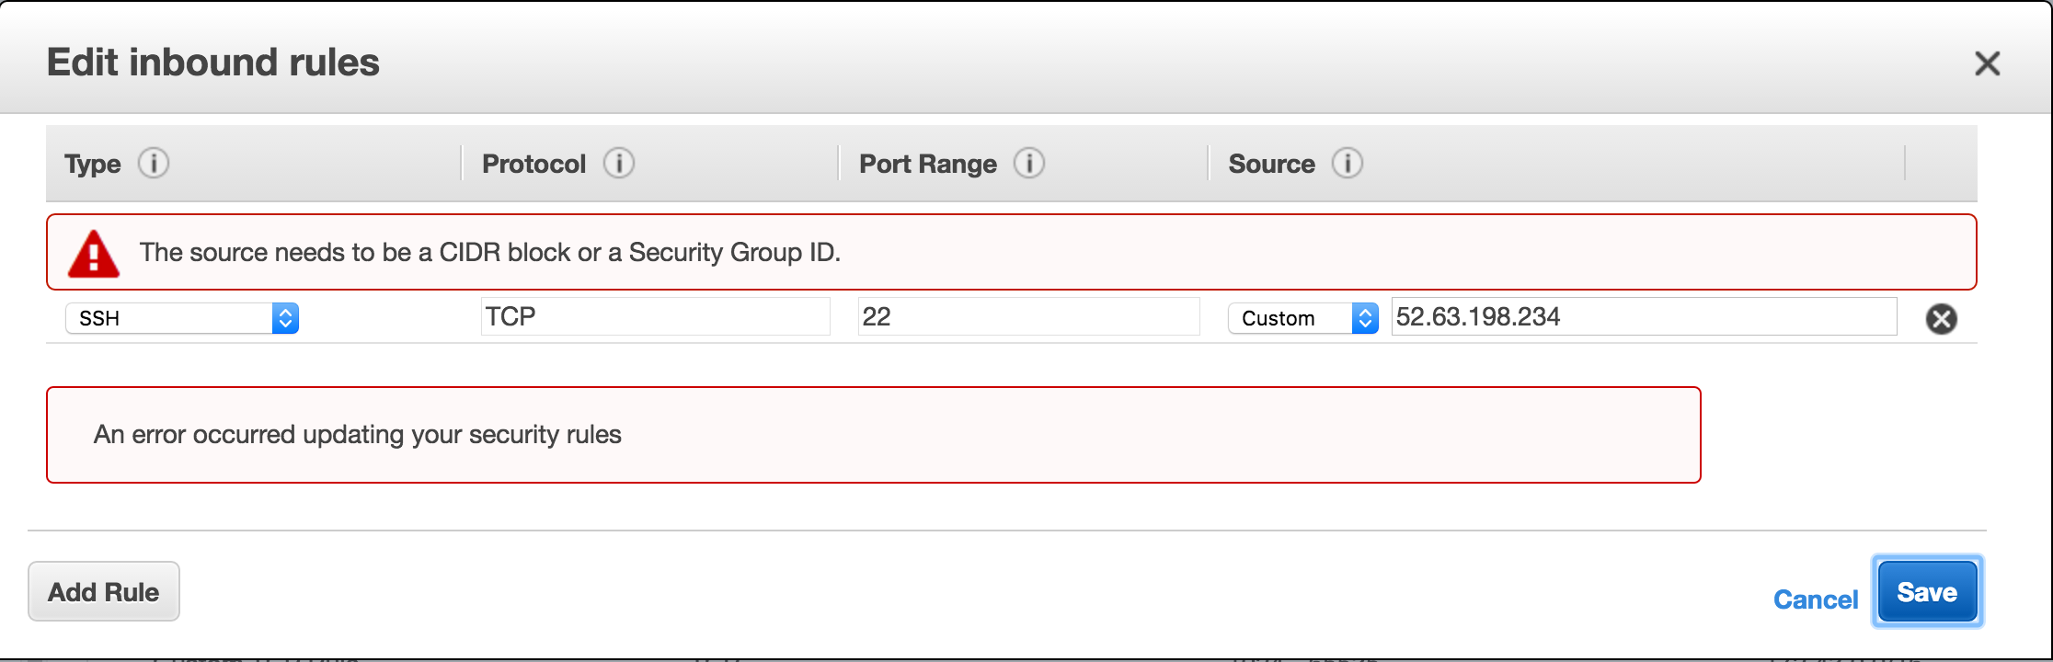Click the Protocol info icon
This screenshot has height=662, width=2053.
coord(619,163)
